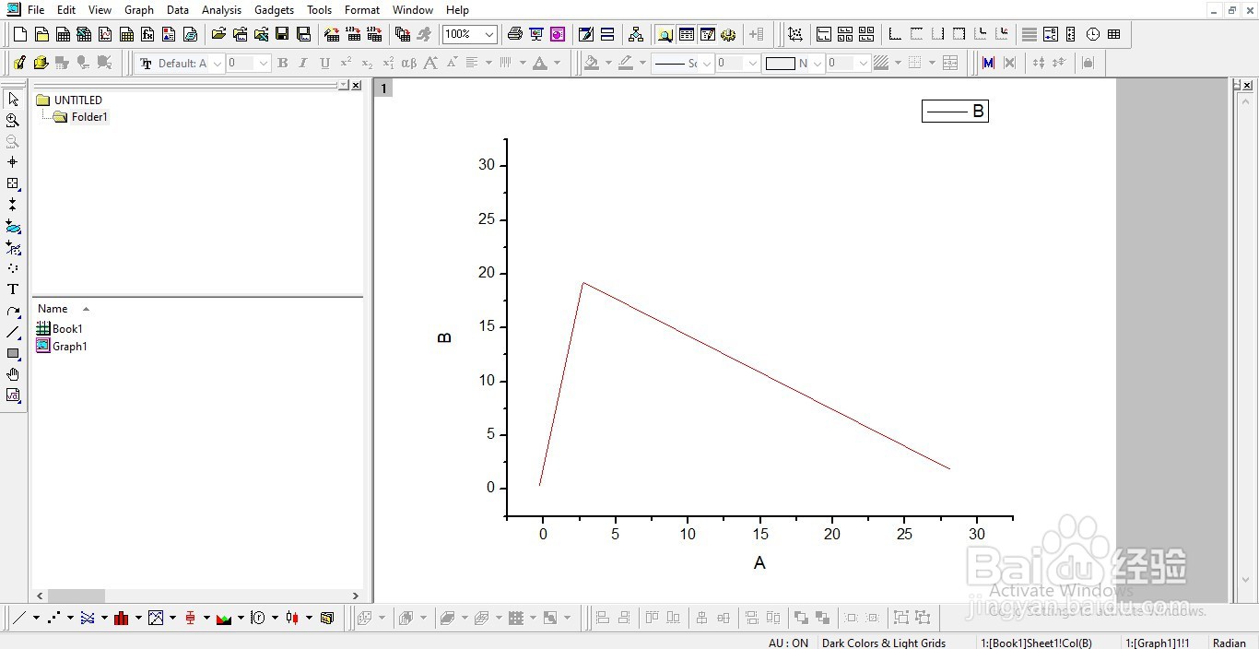Open the Gadgets menu
1259x649 pixels.
click(274, 10)
